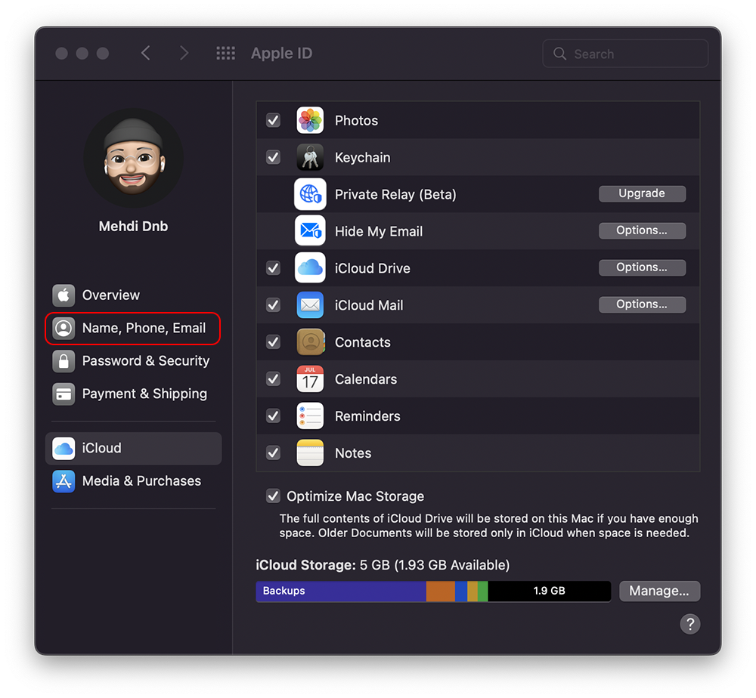The height and width of the screenshot is (698, 756).
Task: Select Name, Phone, Email in the sidebar
Action: click(133, 328)
